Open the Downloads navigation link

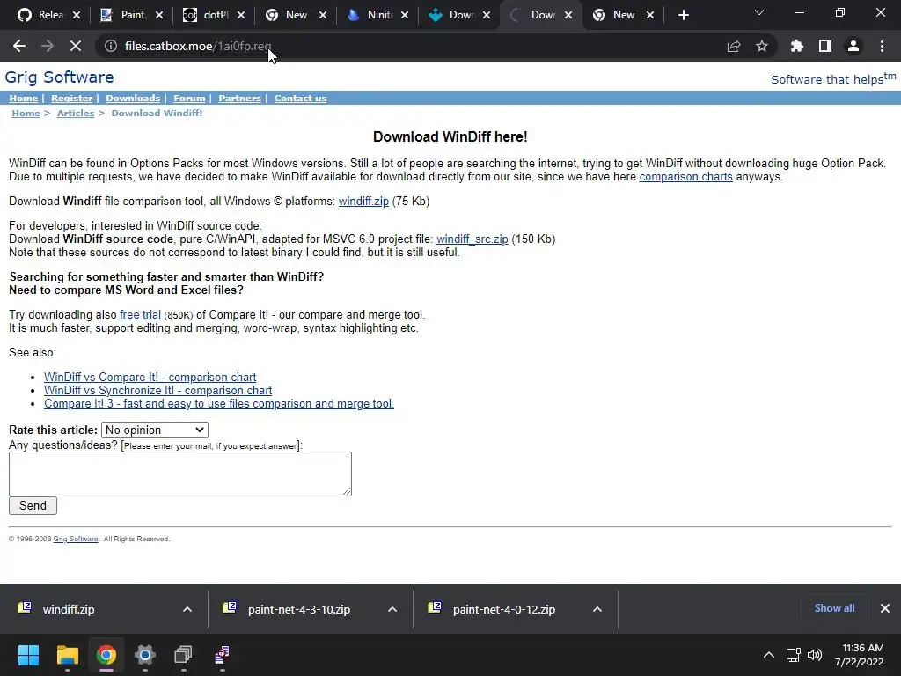(133, 99)
